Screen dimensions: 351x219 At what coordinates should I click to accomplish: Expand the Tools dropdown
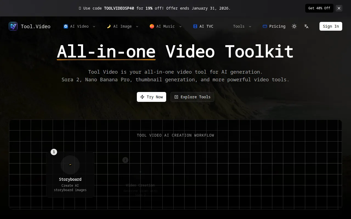click(242, 26)
